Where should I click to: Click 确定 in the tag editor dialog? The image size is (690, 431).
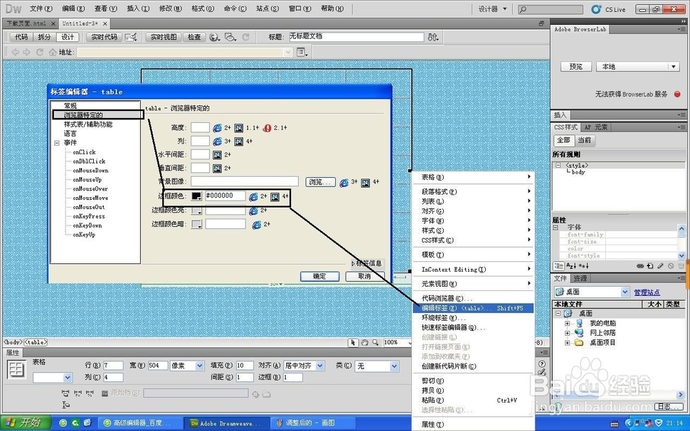click(319, 277)
